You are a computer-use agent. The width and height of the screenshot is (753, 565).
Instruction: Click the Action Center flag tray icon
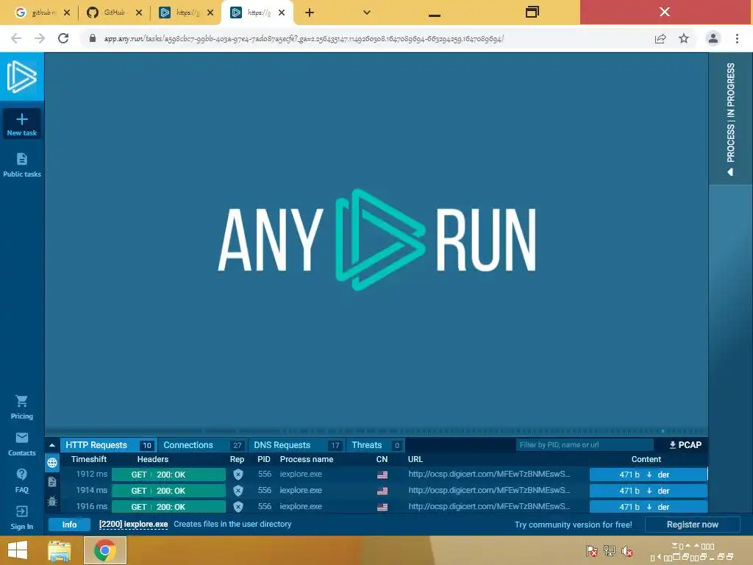click(x=592, y=551)
